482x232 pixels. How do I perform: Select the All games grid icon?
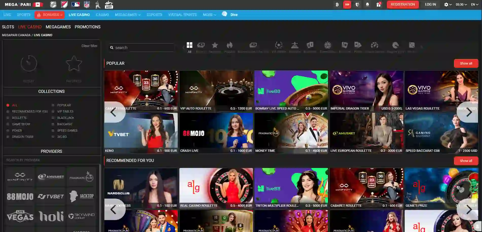(189, 46)
